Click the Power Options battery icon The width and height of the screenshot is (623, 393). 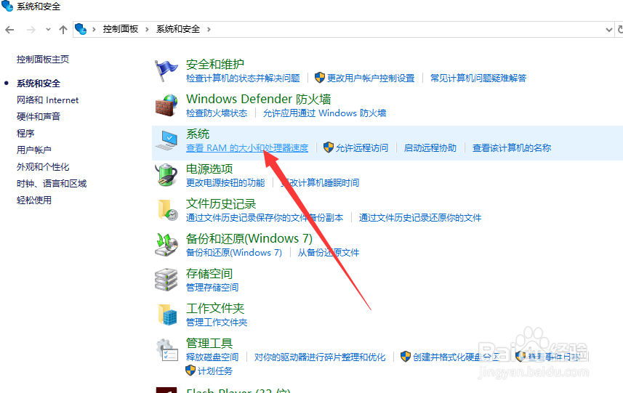(166, 175)
